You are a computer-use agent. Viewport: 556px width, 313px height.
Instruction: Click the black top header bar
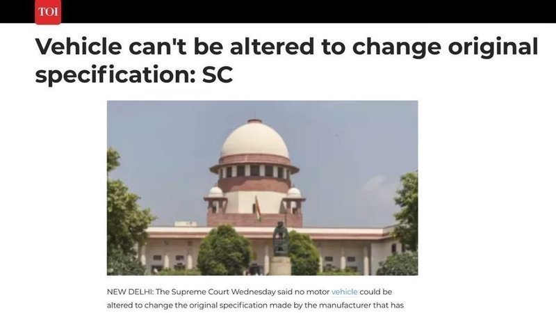pyautogui.click(x=278, y=11)
